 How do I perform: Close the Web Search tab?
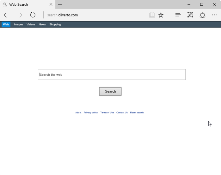(51, 4)
